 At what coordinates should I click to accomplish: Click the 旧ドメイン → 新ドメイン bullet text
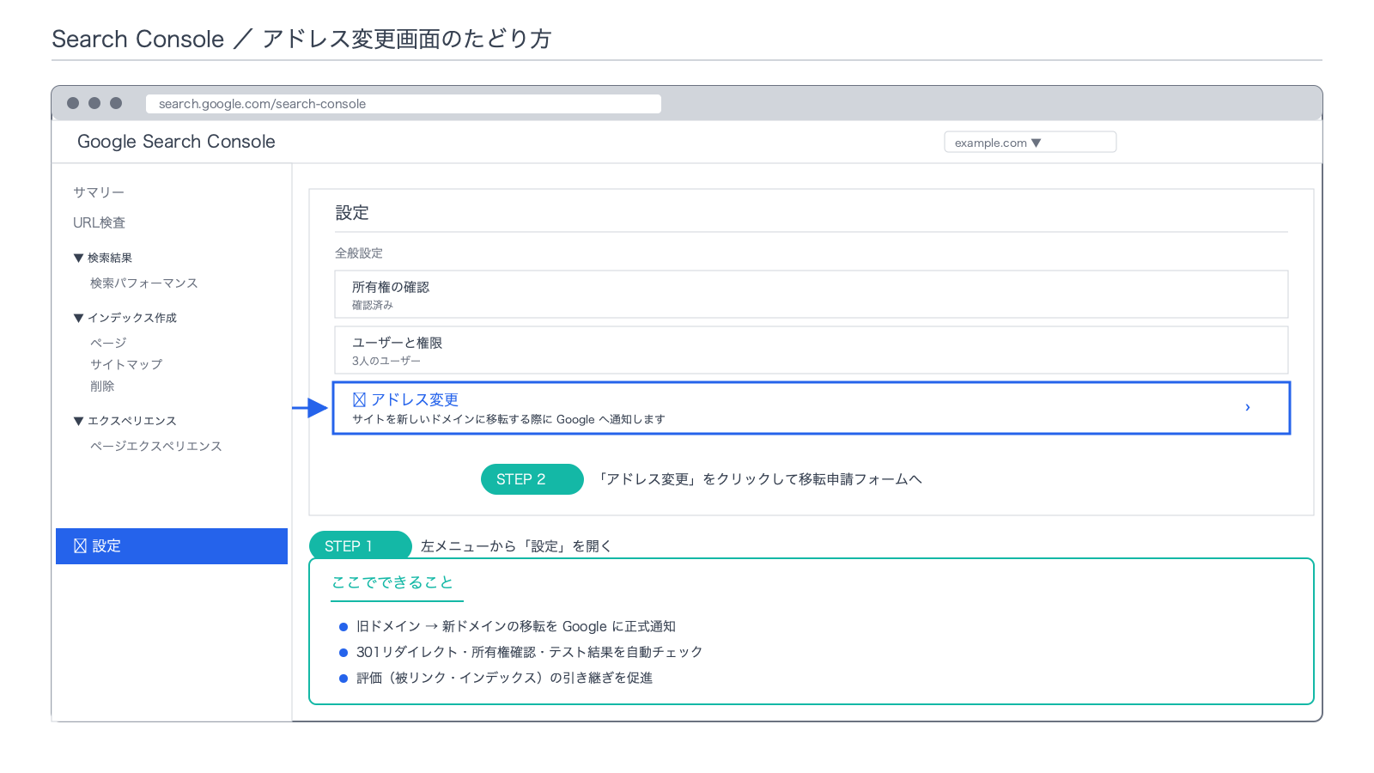(516, 627)
